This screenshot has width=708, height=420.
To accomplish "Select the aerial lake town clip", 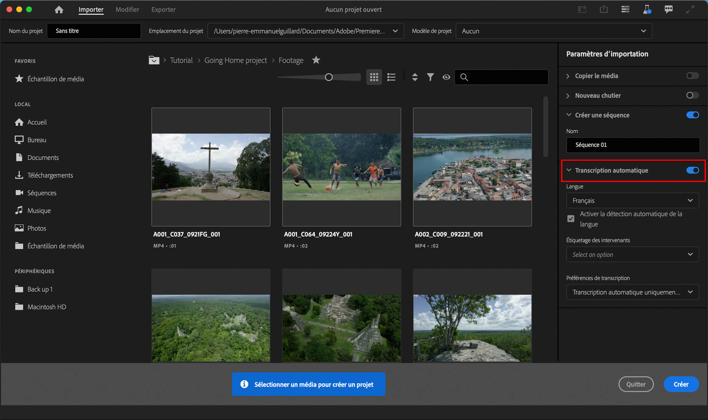I will [x=472, y=167].
